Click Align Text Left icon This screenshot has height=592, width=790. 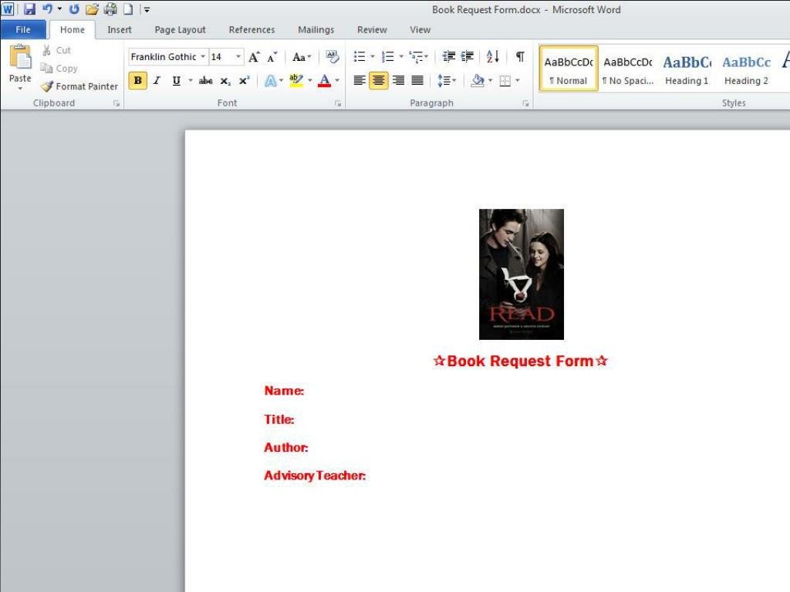360,80
